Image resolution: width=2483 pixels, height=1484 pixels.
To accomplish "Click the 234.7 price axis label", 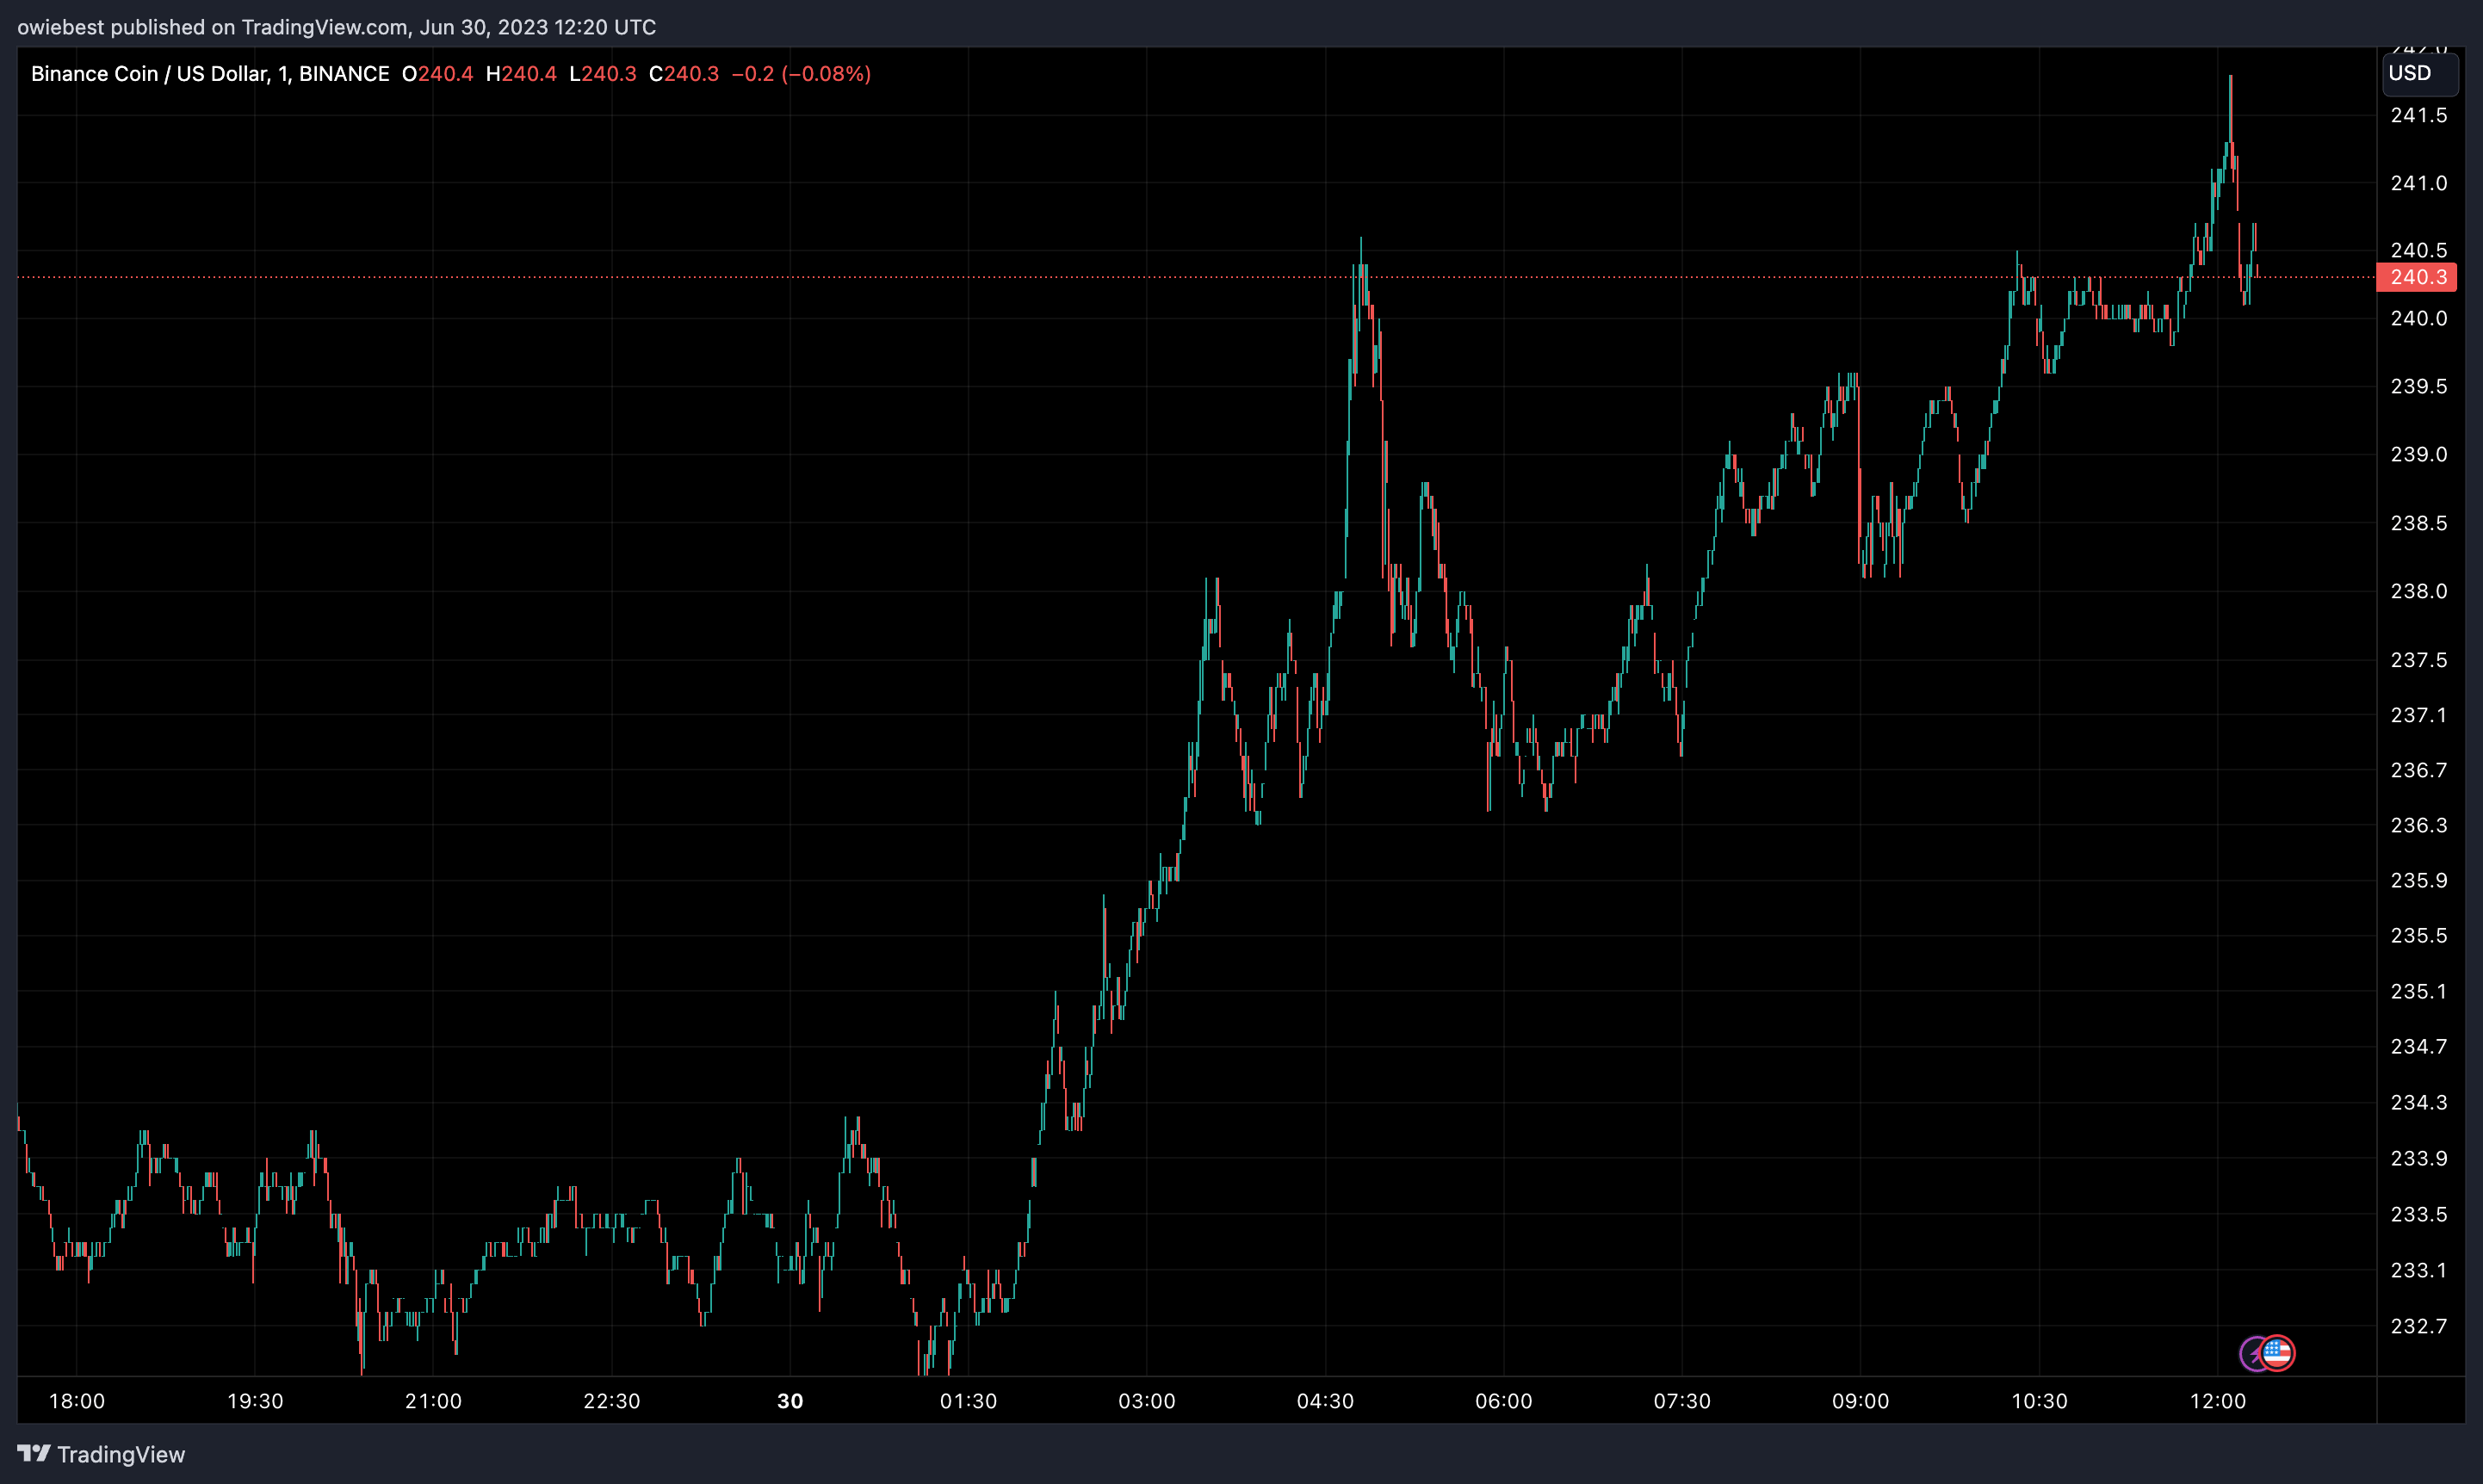I will (x=2419, y=1046).
